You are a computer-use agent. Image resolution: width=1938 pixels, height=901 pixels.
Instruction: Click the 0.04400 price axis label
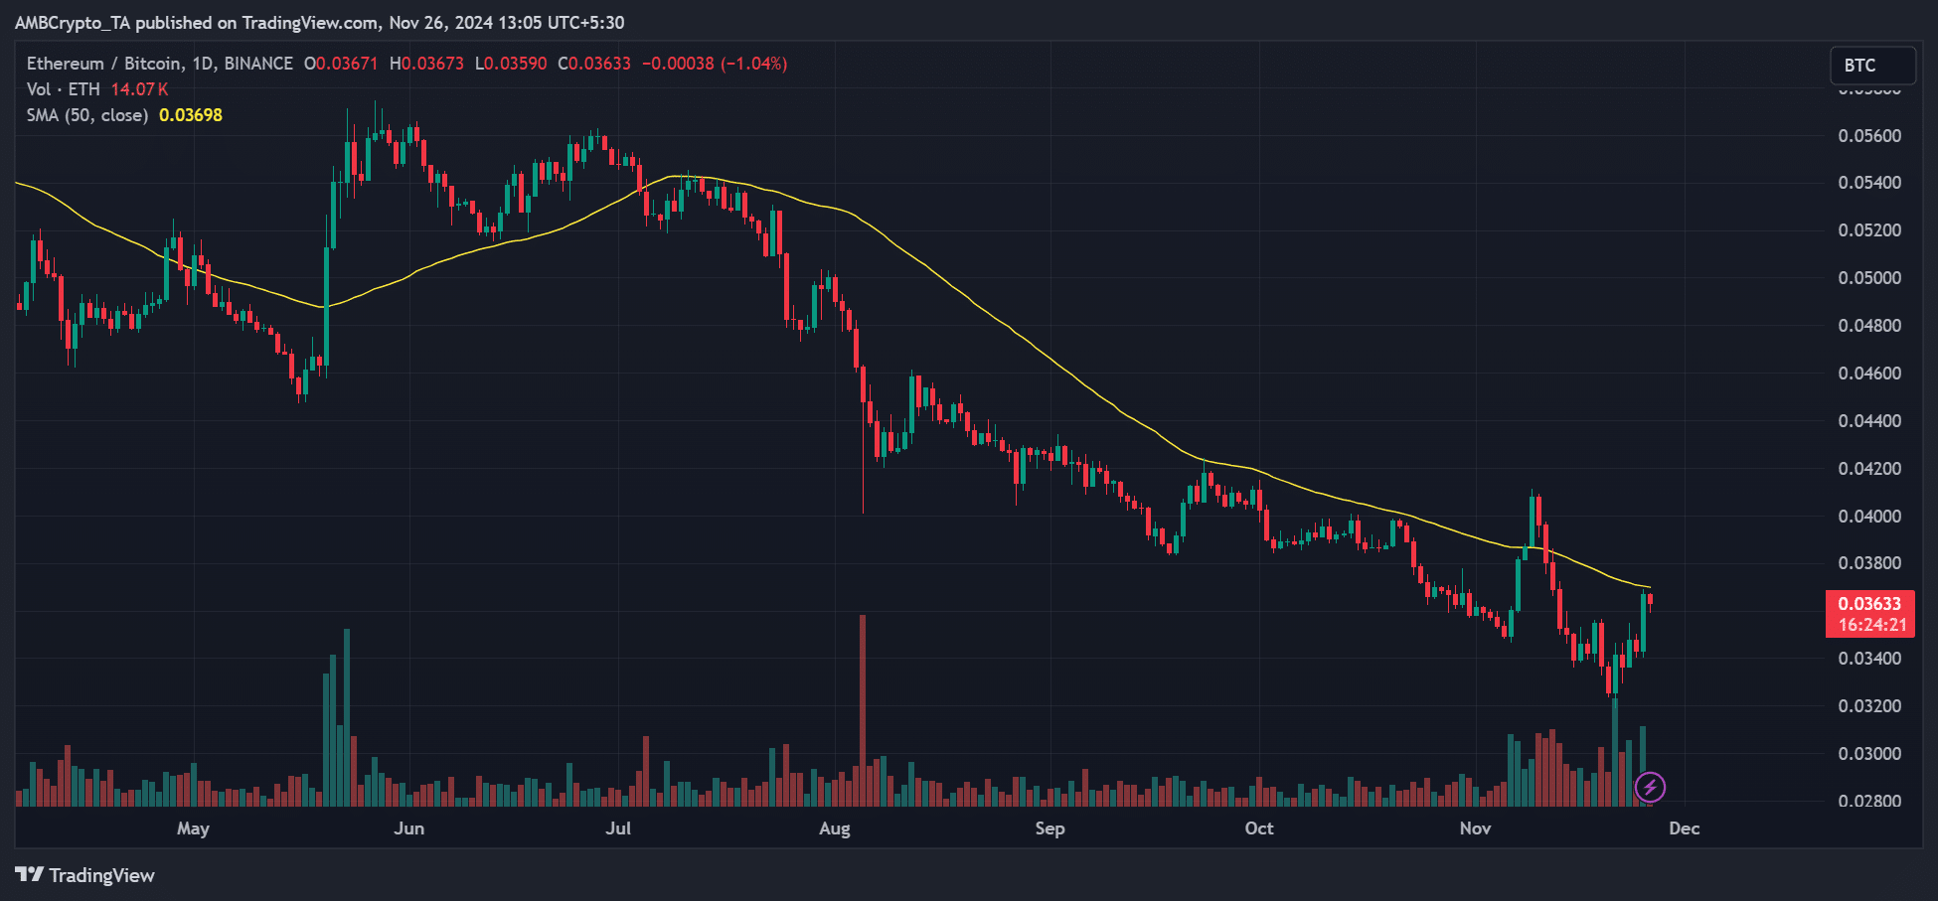pos(1869,421)
